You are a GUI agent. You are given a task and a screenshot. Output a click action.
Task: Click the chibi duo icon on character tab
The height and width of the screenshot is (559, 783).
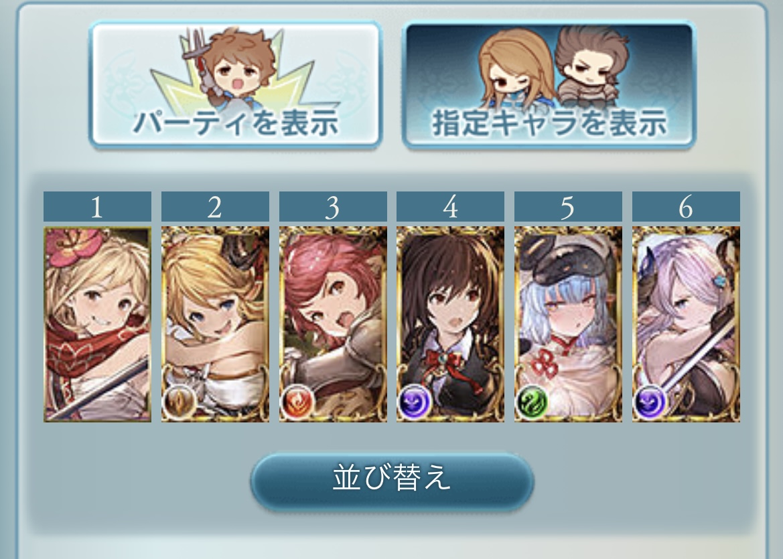tap(553, 68)
